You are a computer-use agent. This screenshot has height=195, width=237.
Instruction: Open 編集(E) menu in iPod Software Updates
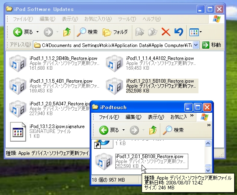click(47, 19)
